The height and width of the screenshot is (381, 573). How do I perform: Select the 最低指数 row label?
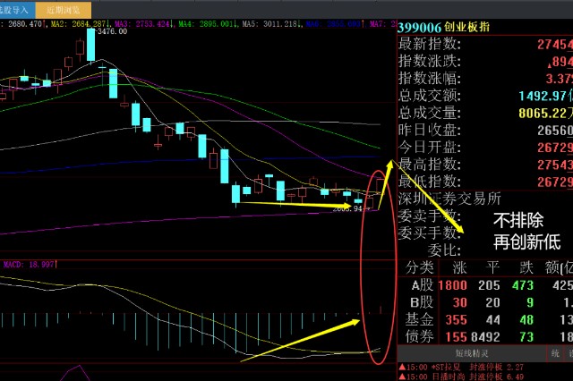point(430,182)
